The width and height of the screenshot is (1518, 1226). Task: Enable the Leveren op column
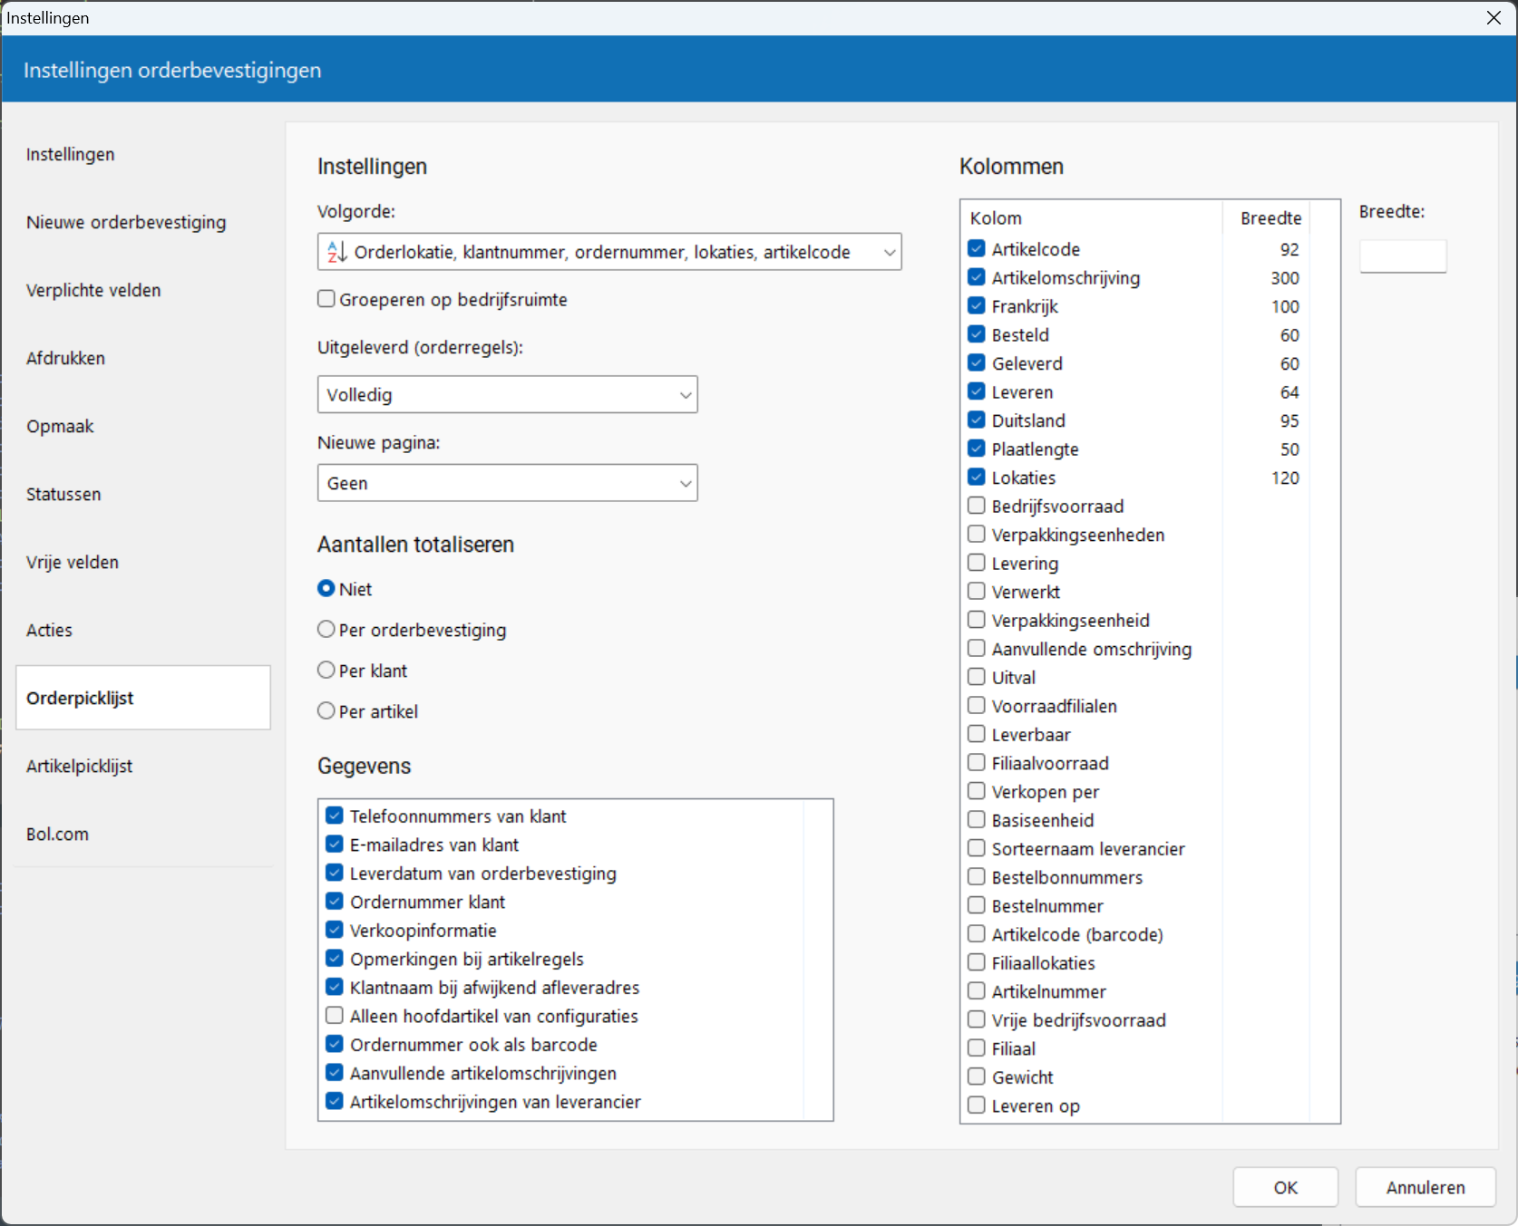[x=977, y=1105]
